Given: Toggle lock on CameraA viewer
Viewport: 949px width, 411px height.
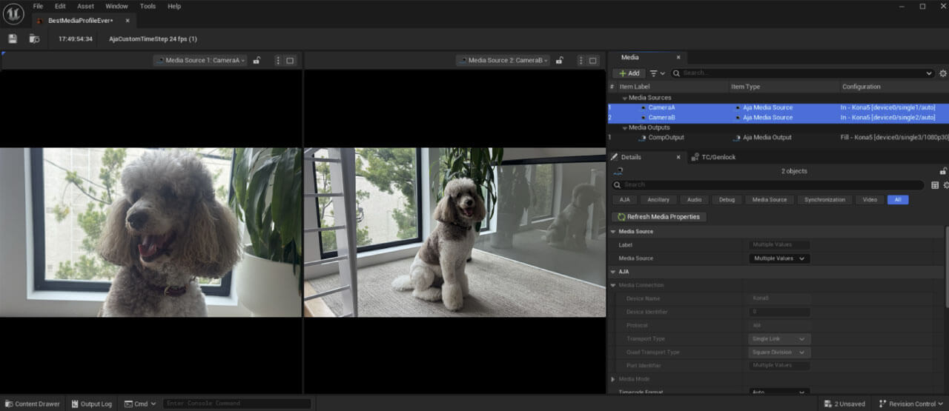Looking at the screenshot, I should click(257, 61).
